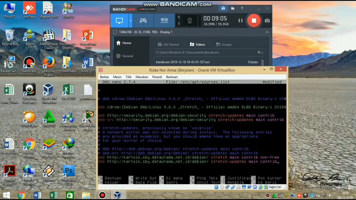Open Bandicam output folder icon in title bar
356x200 pixels.
pyautogui.click(x=233, y=9)
